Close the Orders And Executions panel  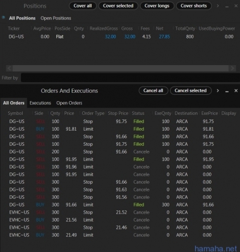(x=236, y=90)
